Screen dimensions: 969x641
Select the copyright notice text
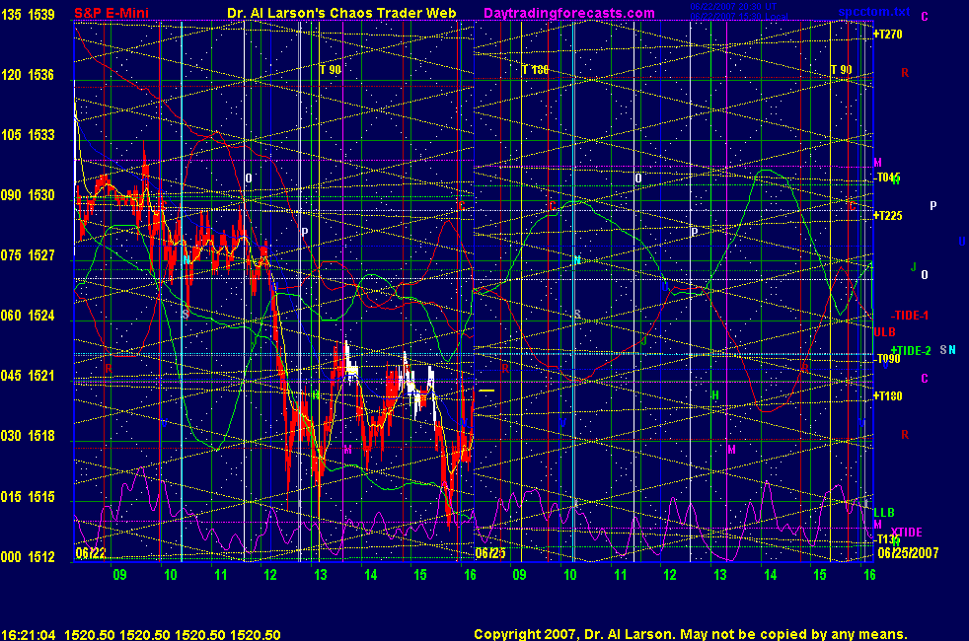click(691, 634)
